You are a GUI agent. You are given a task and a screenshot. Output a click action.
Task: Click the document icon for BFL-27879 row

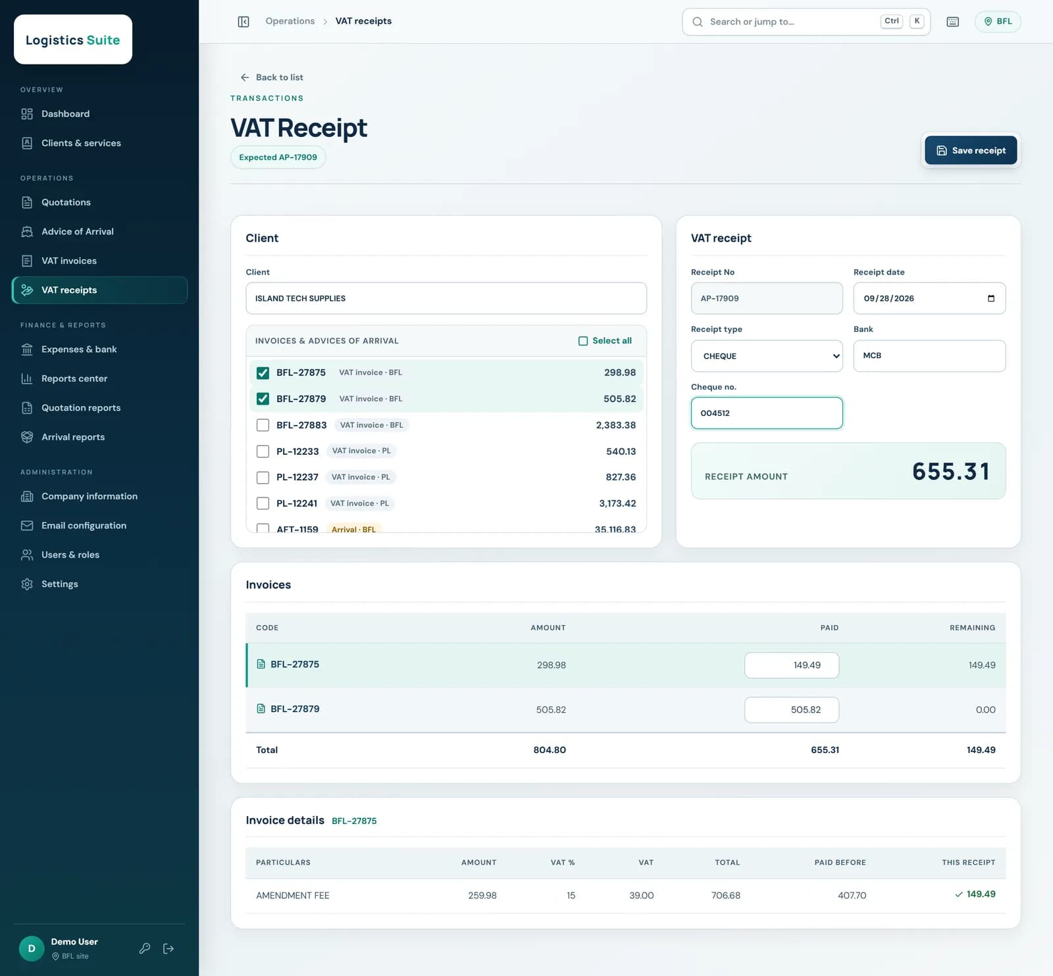[x=261, y=709]
